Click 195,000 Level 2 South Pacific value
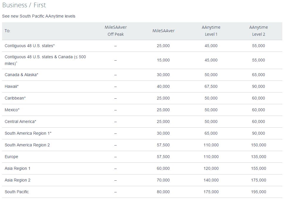Image resolution: width=287 pixels, height=202 pixels. (259, 192)
